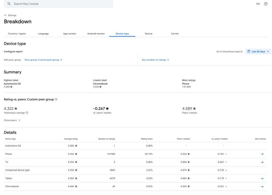
Task: Open the Last 28 days date range selector
Action: pos(258,51)
